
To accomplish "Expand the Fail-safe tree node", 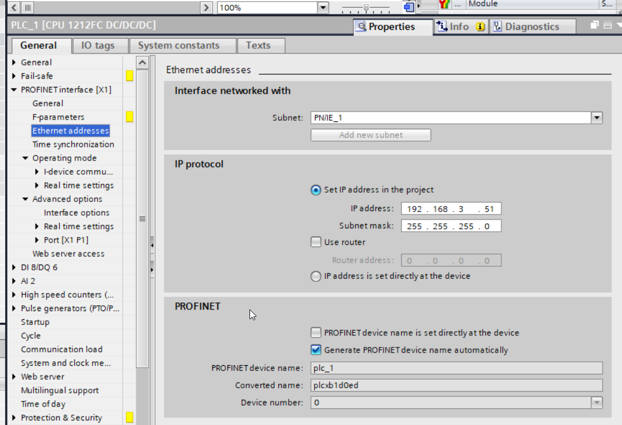I will click(14, 76).
